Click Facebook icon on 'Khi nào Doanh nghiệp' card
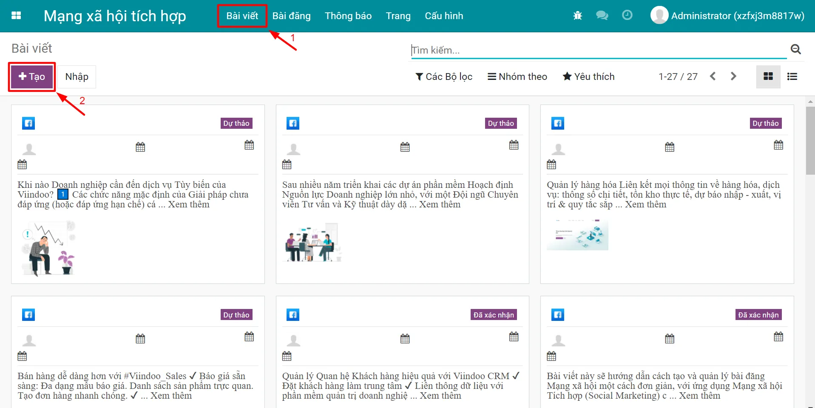Viewport: 815px width, 408px height. [x=28, y=123]
